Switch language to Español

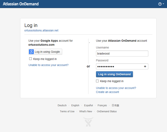tap(89, 106)
